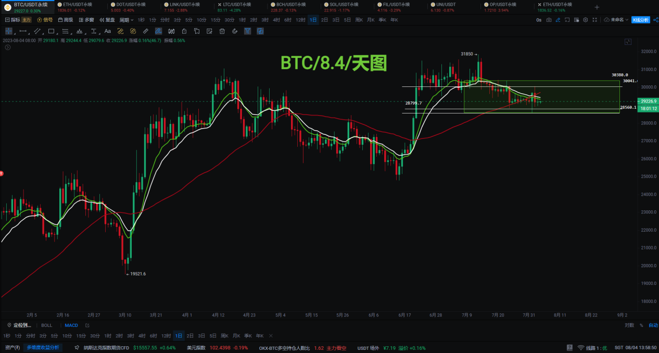Pick the horizontal line segment tool
659x353 pixels.
23,31
